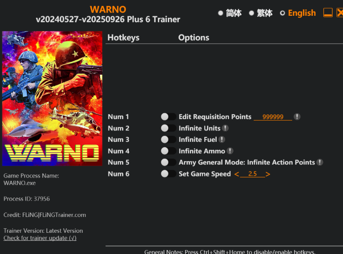Screen dimensions: 343x254
Task: Increase game speed with right arrow
Action: [268, 174]
